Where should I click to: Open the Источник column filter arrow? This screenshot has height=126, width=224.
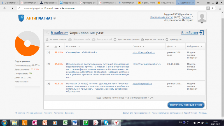[x=79, y=46]
